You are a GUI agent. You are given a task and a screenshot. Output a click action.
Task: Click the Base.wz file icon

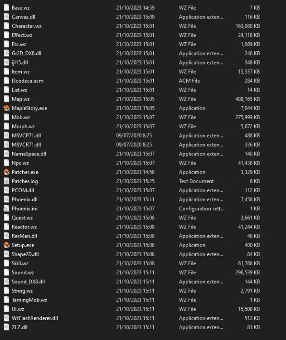6,8
